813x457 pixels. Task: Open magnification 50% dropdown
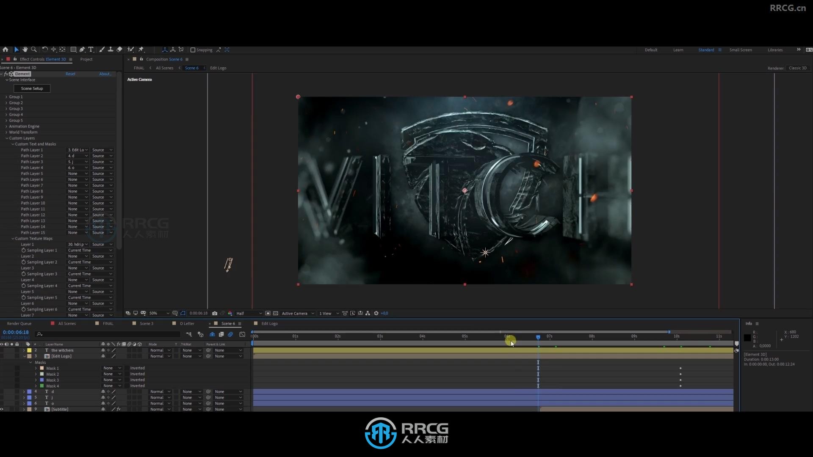point(159,313)
